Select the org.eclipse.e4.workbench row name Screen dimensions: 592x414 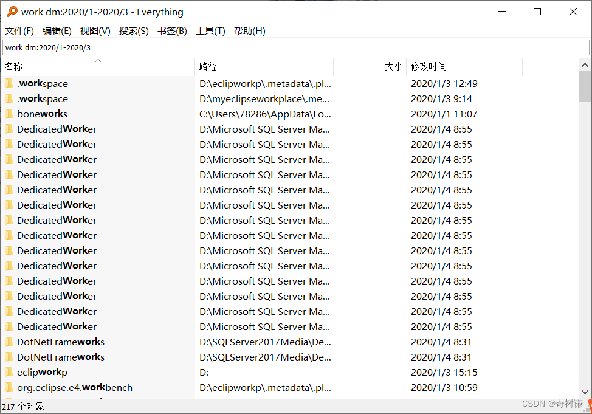coord(75,388)
